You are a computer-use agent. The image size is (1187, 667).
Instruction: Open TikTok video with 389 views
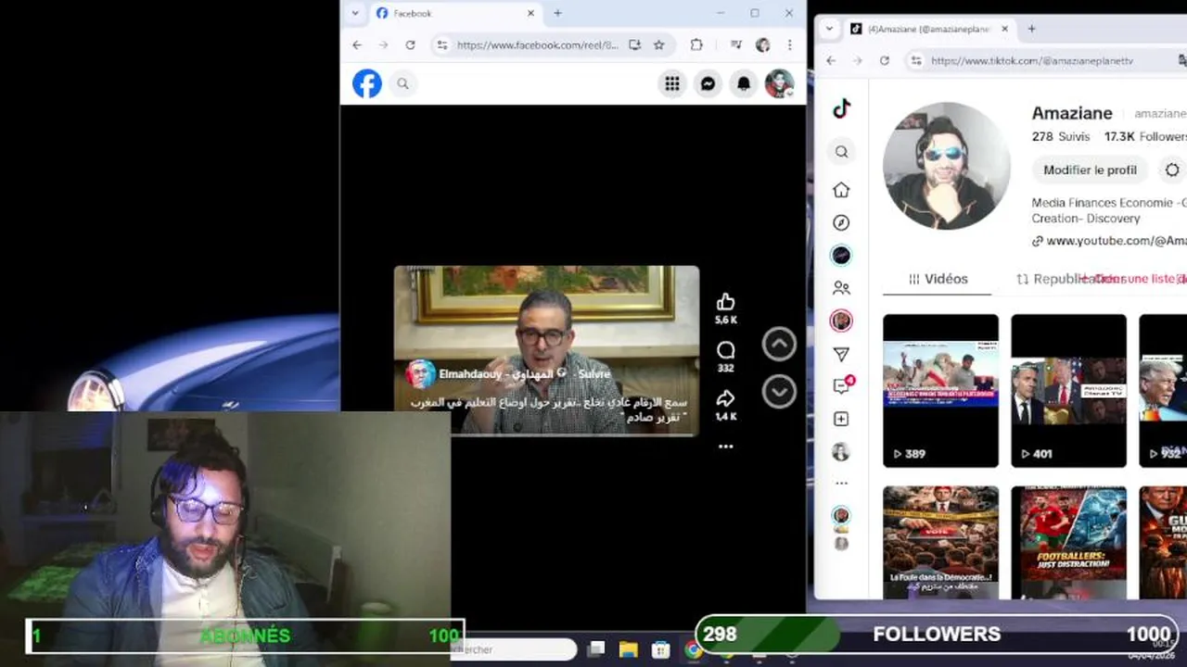[x=940, y=391]
